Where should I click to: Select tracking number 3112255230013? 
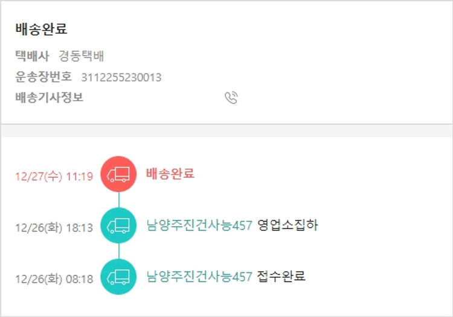point(121,77)
